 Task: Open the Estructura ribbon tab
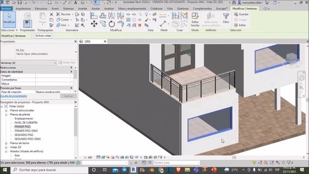click(x=41, y=9)
